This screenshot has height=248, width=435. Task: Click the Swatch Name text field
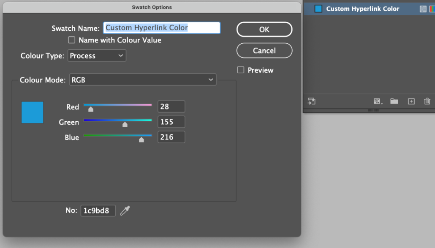[162, 28]
